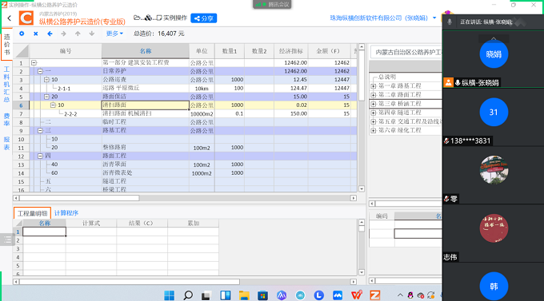Click the 名称 column header in main table
Image resolution: width=544 pixels, height=301 pixels.
146,51
